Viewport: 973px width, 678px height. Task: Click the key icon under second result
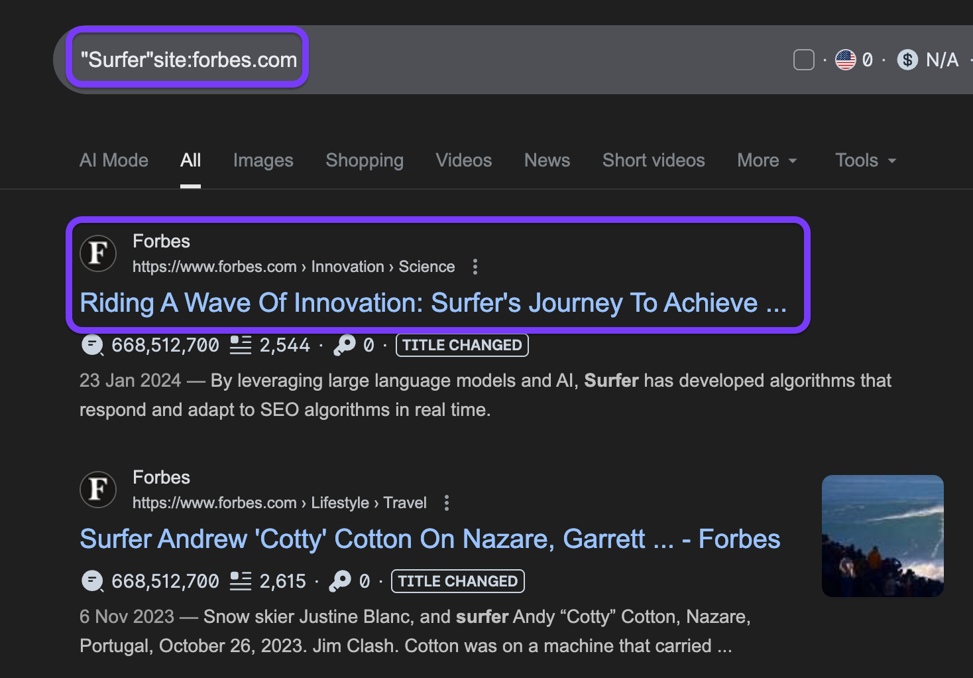pyautogui.click(x=340, y=581)
